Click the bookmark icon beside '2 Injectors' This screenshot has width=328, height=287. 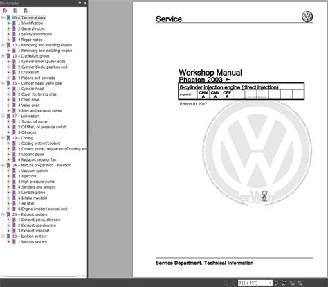coord(14,176)
